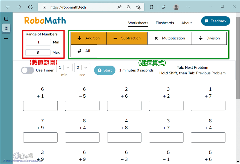The image size is (240, 164).
Task: Click the RoboMath logo
Action: (x=45, y=21)
